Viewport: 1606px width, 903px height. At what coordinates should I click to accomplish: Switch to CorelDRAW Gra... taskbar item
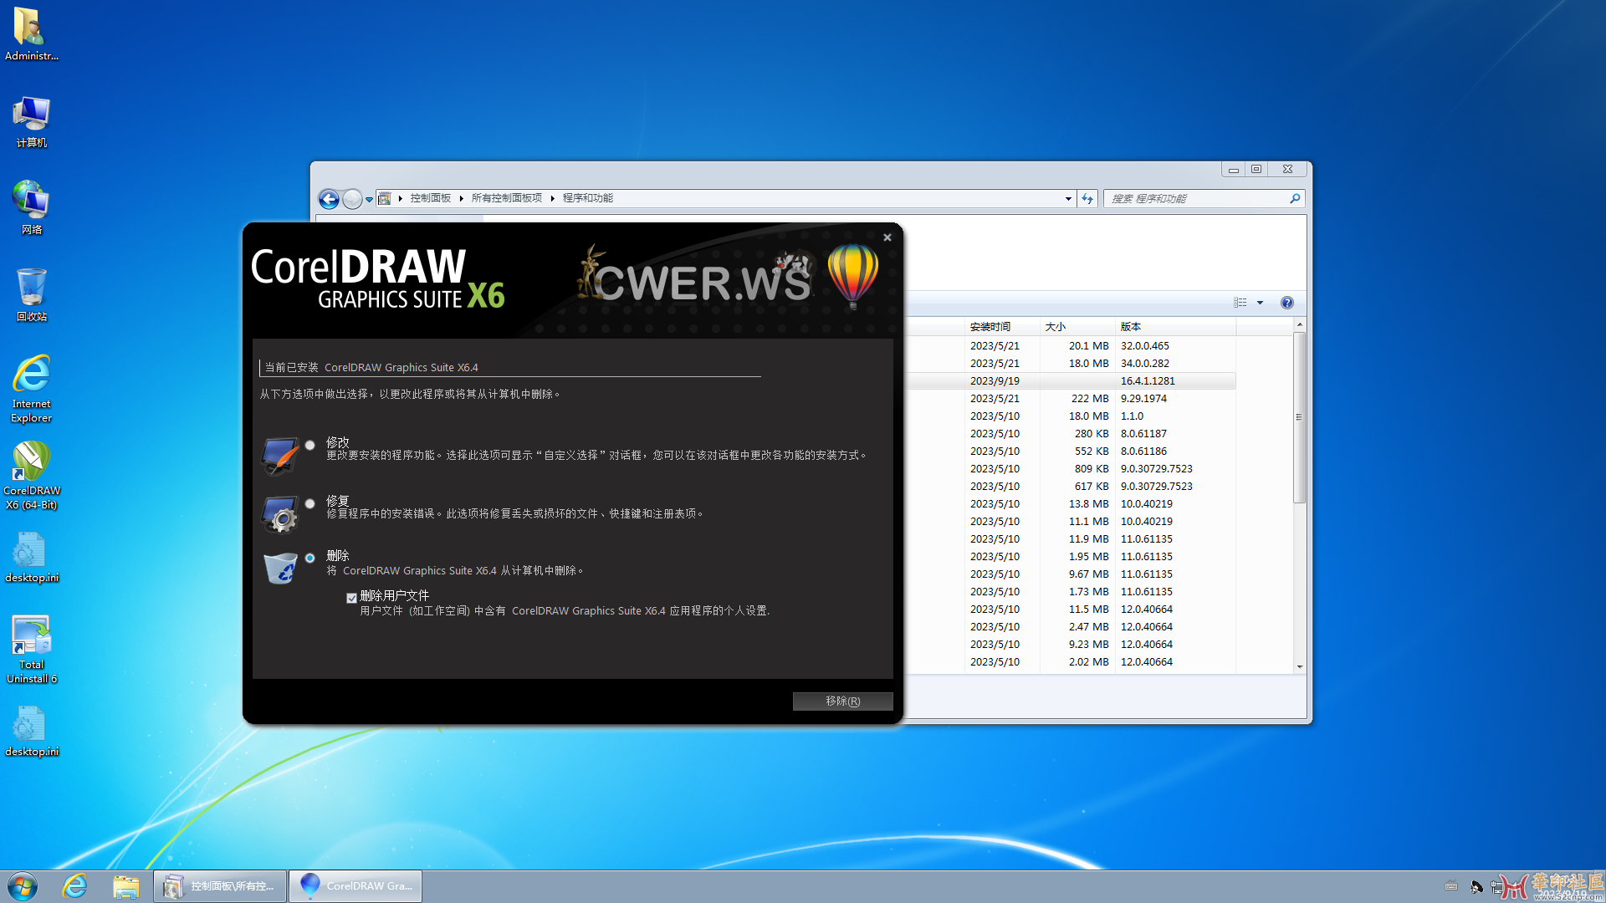(355, 886)
